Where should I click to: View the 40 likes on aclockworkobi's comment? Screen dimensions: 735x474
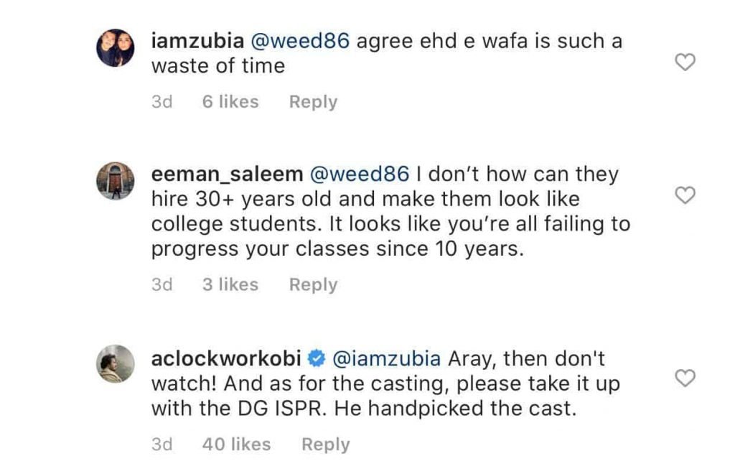click(236, 445)
